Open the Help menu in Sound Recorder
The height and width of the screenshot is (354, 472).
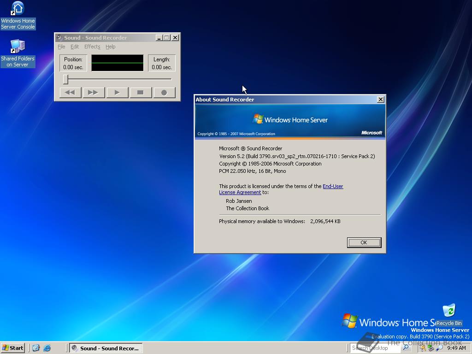[x=111, y=47]
